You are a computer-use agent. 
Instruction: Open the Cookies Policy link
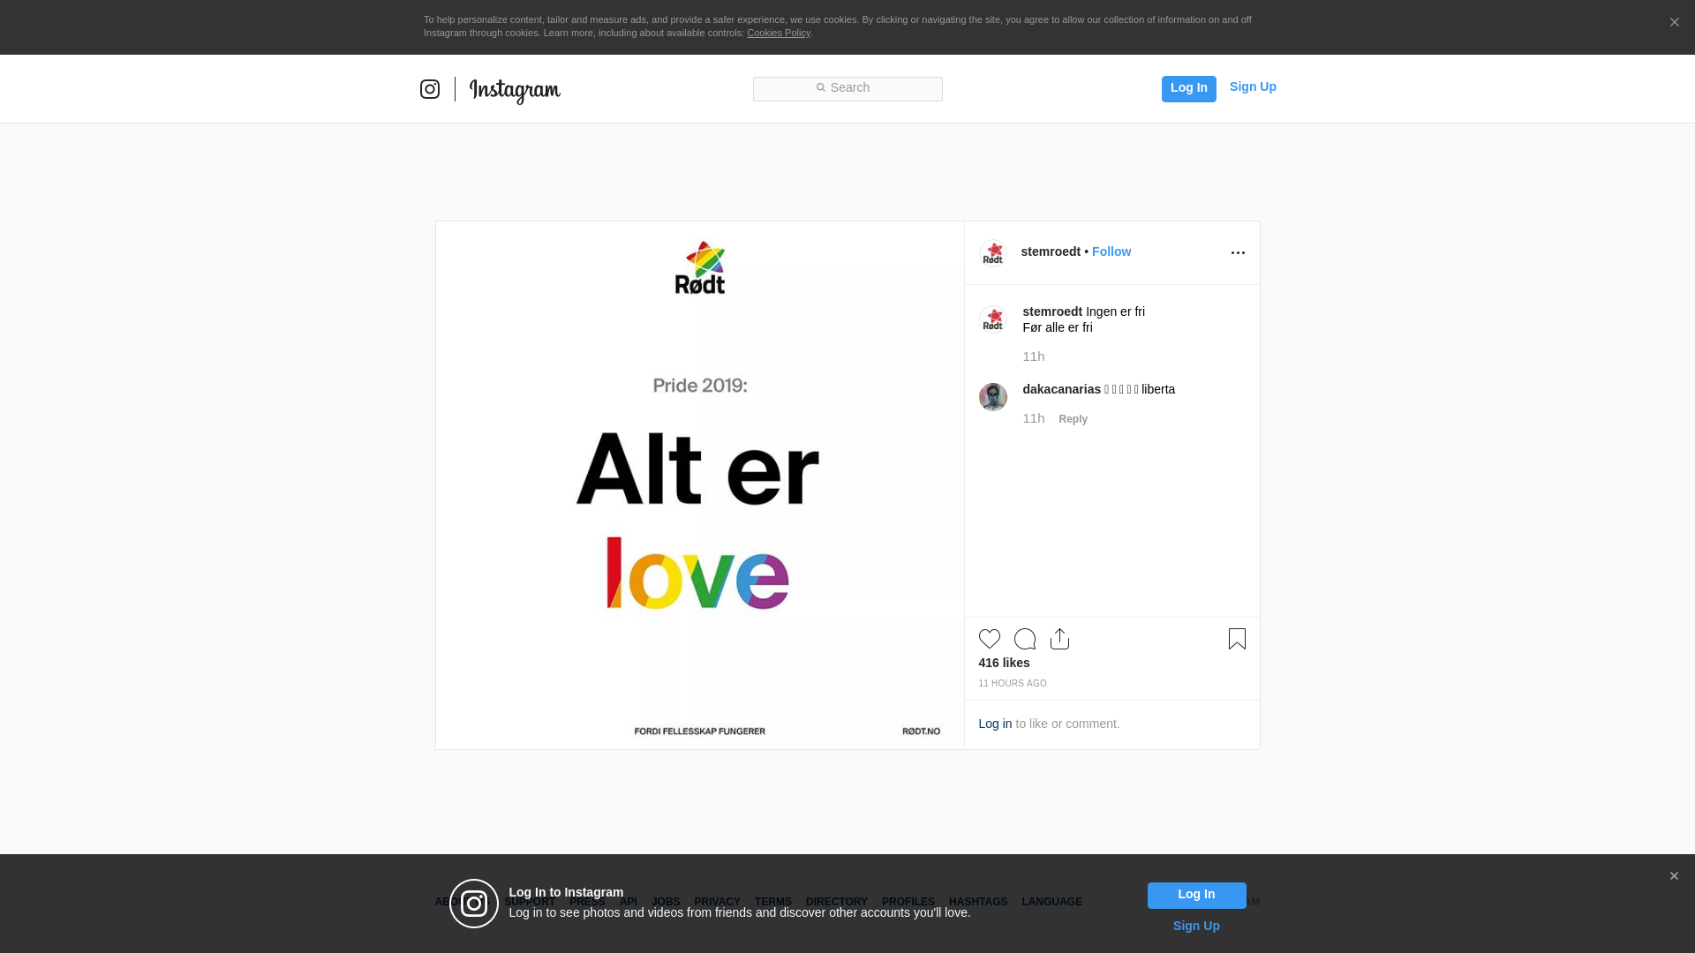coord(778,33)
